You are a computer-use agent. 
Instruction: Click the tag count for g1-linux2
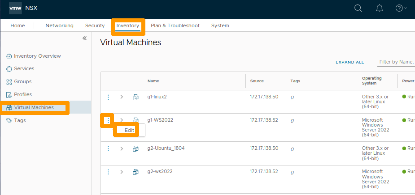pyautogui.click(x=292, y=97)
